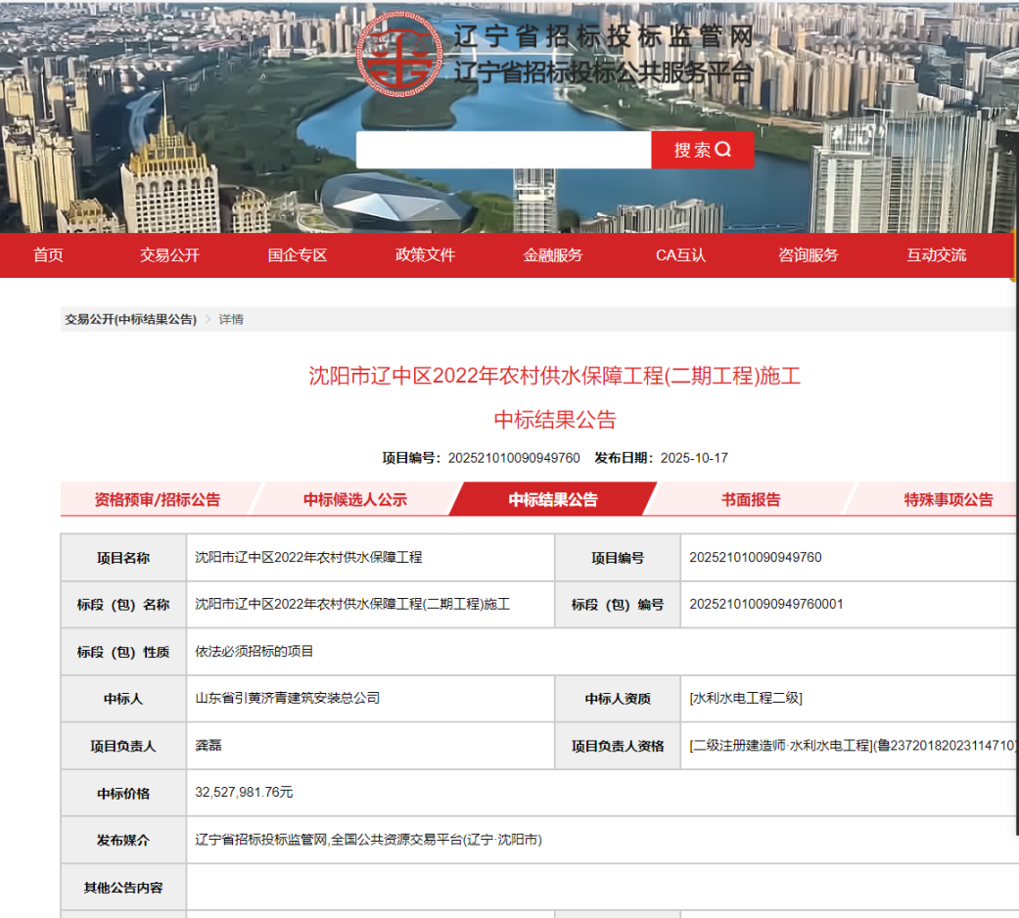Open the 首页 navigation menu item
This screenshot has height=918, width=1019.
click(48, 254)
